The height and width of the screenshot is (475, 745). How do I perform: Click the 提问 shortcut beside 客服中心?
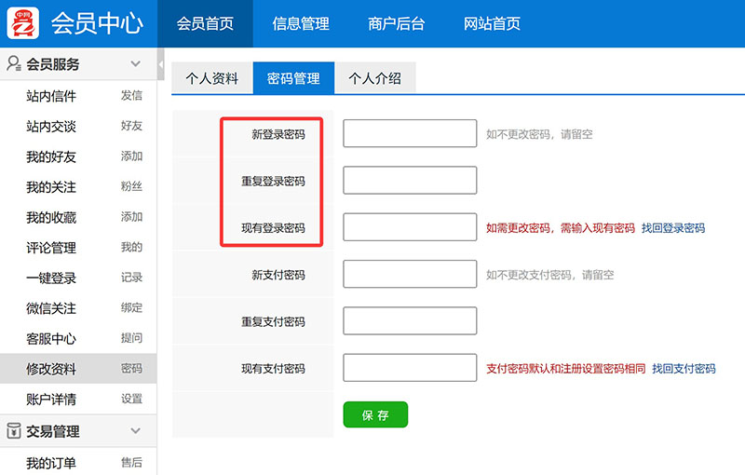click(131, 339)
